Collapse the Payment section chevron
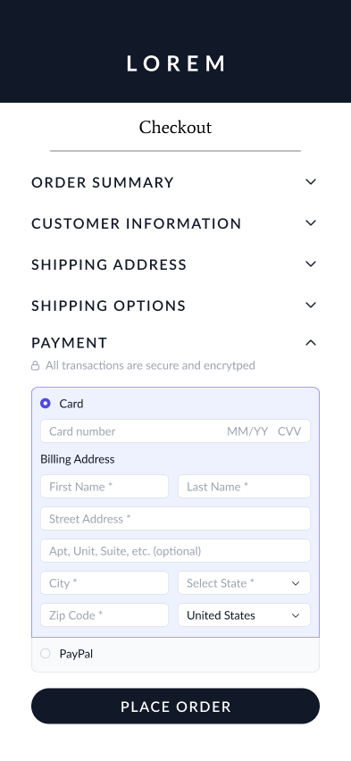351x761 pixels. point(311,343)
